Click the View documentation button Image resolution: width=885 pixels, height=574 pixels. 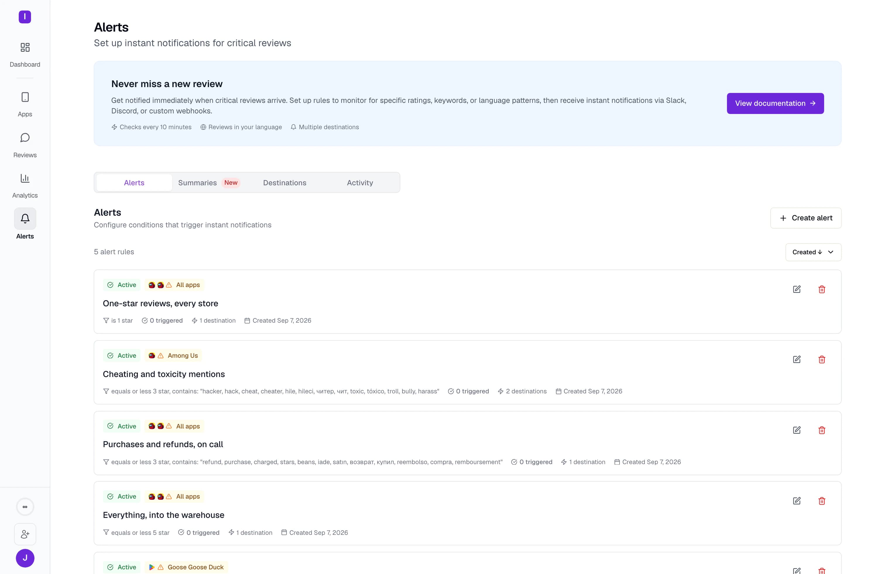pyautogui.click(x=775, y=103)
